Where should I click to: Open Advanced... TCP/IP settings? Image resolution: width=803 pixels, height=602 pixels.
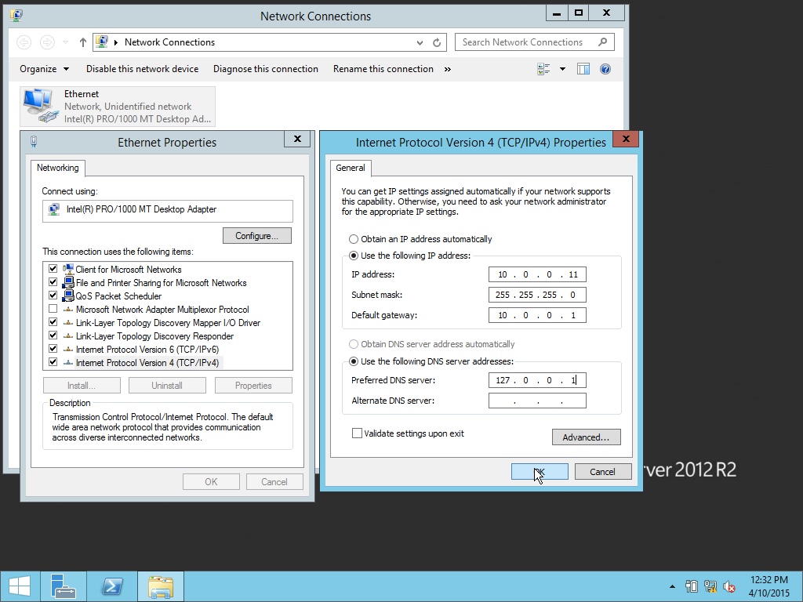coord(586,437)
